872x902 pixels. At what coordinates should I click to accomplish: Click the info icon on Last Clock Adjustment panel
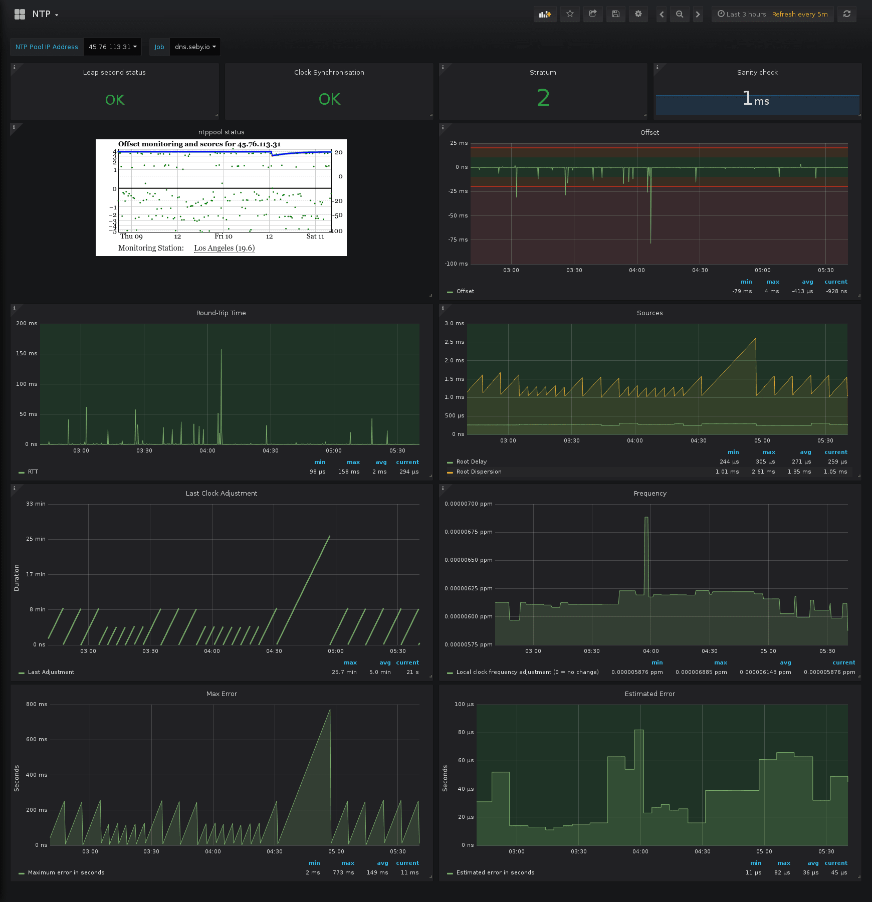[14, 488]
